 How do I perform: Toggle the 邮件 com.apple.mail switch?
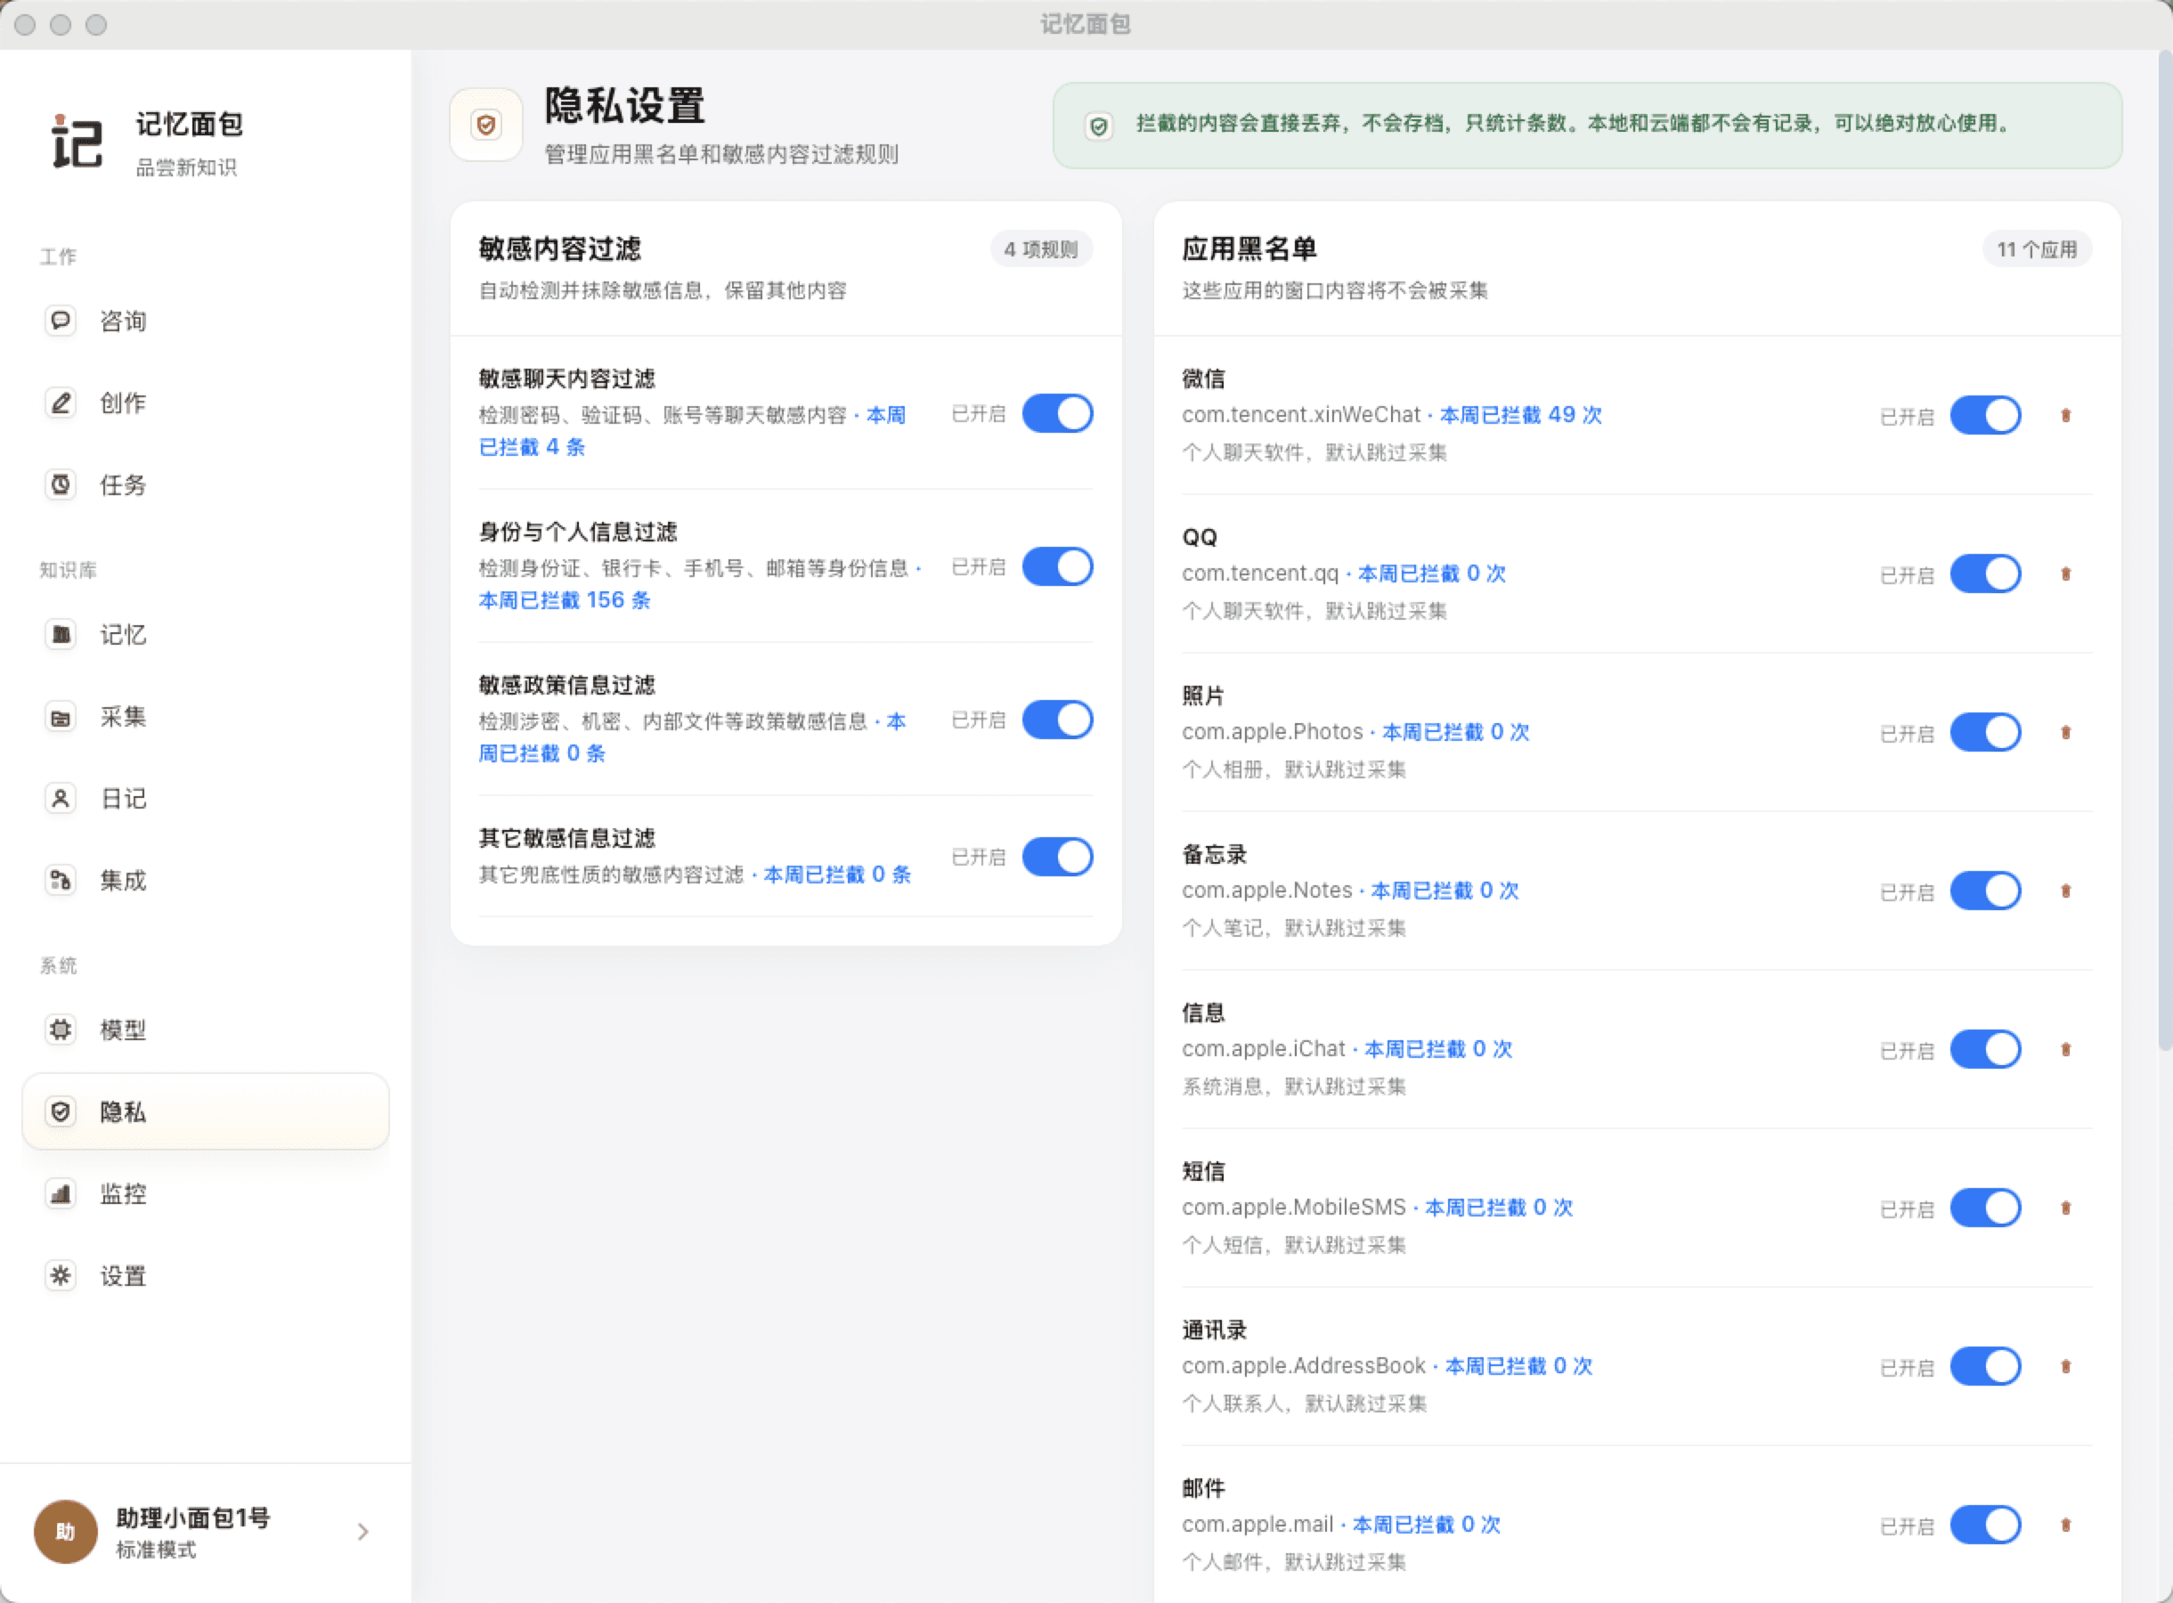click(x=1986, y=1525)
